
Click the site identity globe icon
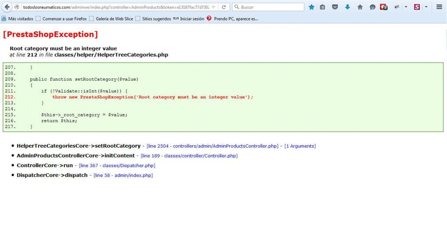pyautogui.click(x=17, y=7)
